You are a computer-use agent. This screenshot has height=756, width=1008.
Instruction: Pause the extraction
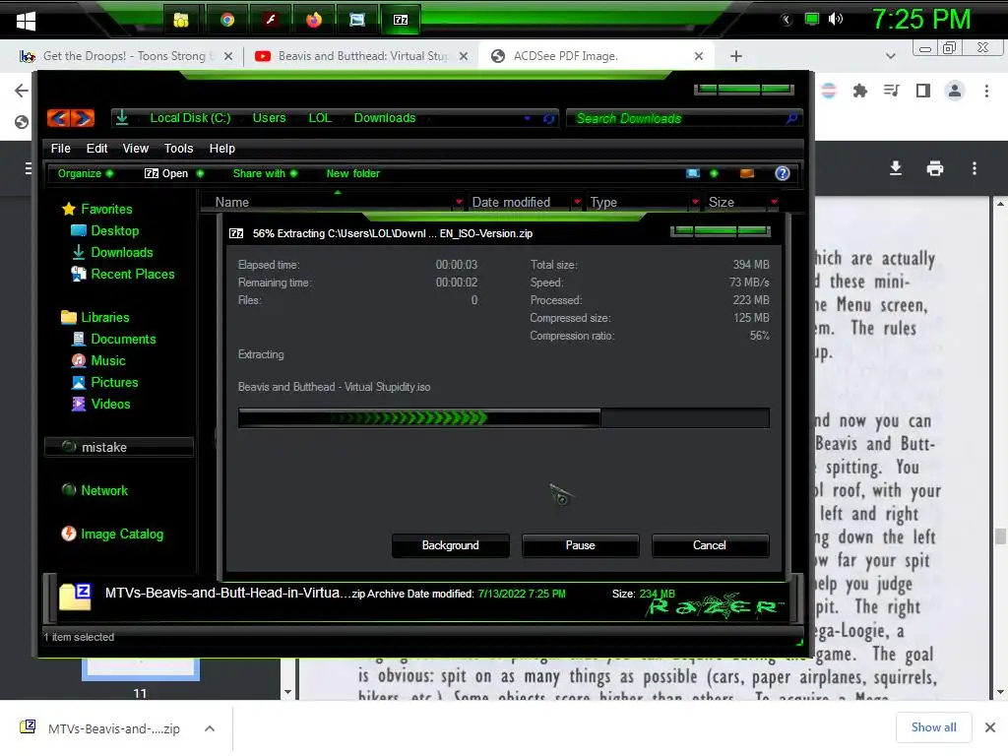click(x=580, y=545)
